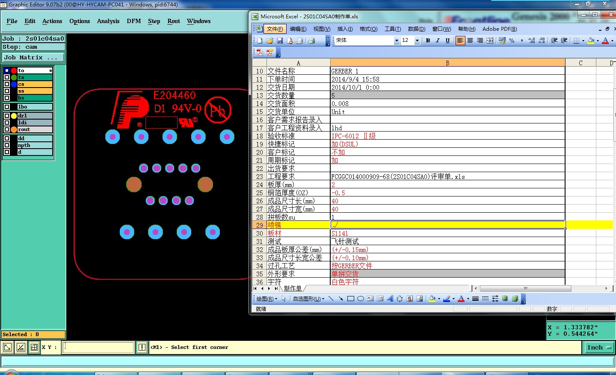Toggle checkbox for layer ss
616x375 pixels.
[x=7, y=91]
